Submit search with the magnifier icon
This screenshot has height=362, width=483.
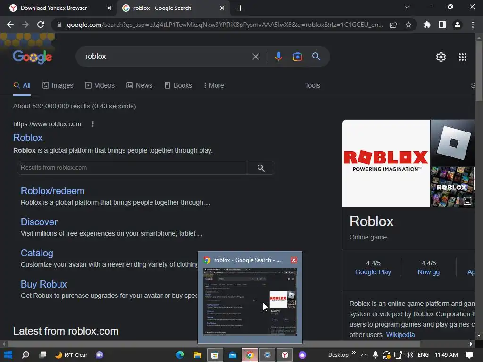pyautogui.click(x=316, y=57)
